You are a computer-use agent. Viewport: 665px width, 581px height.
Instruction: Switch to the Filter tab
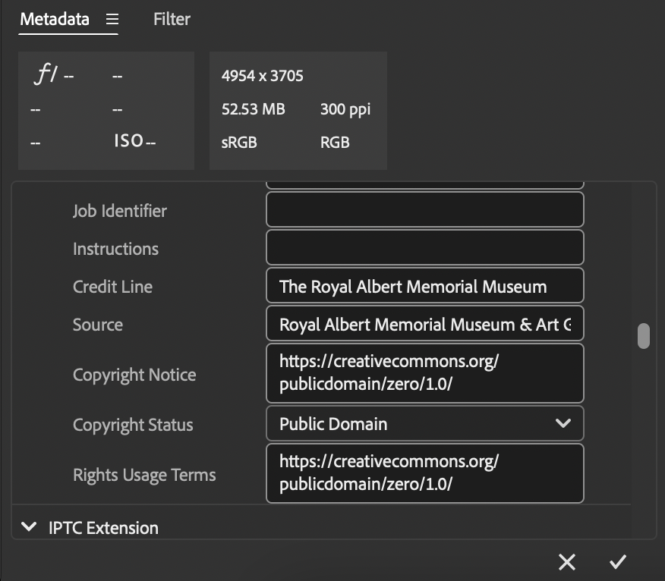point(172,19)
